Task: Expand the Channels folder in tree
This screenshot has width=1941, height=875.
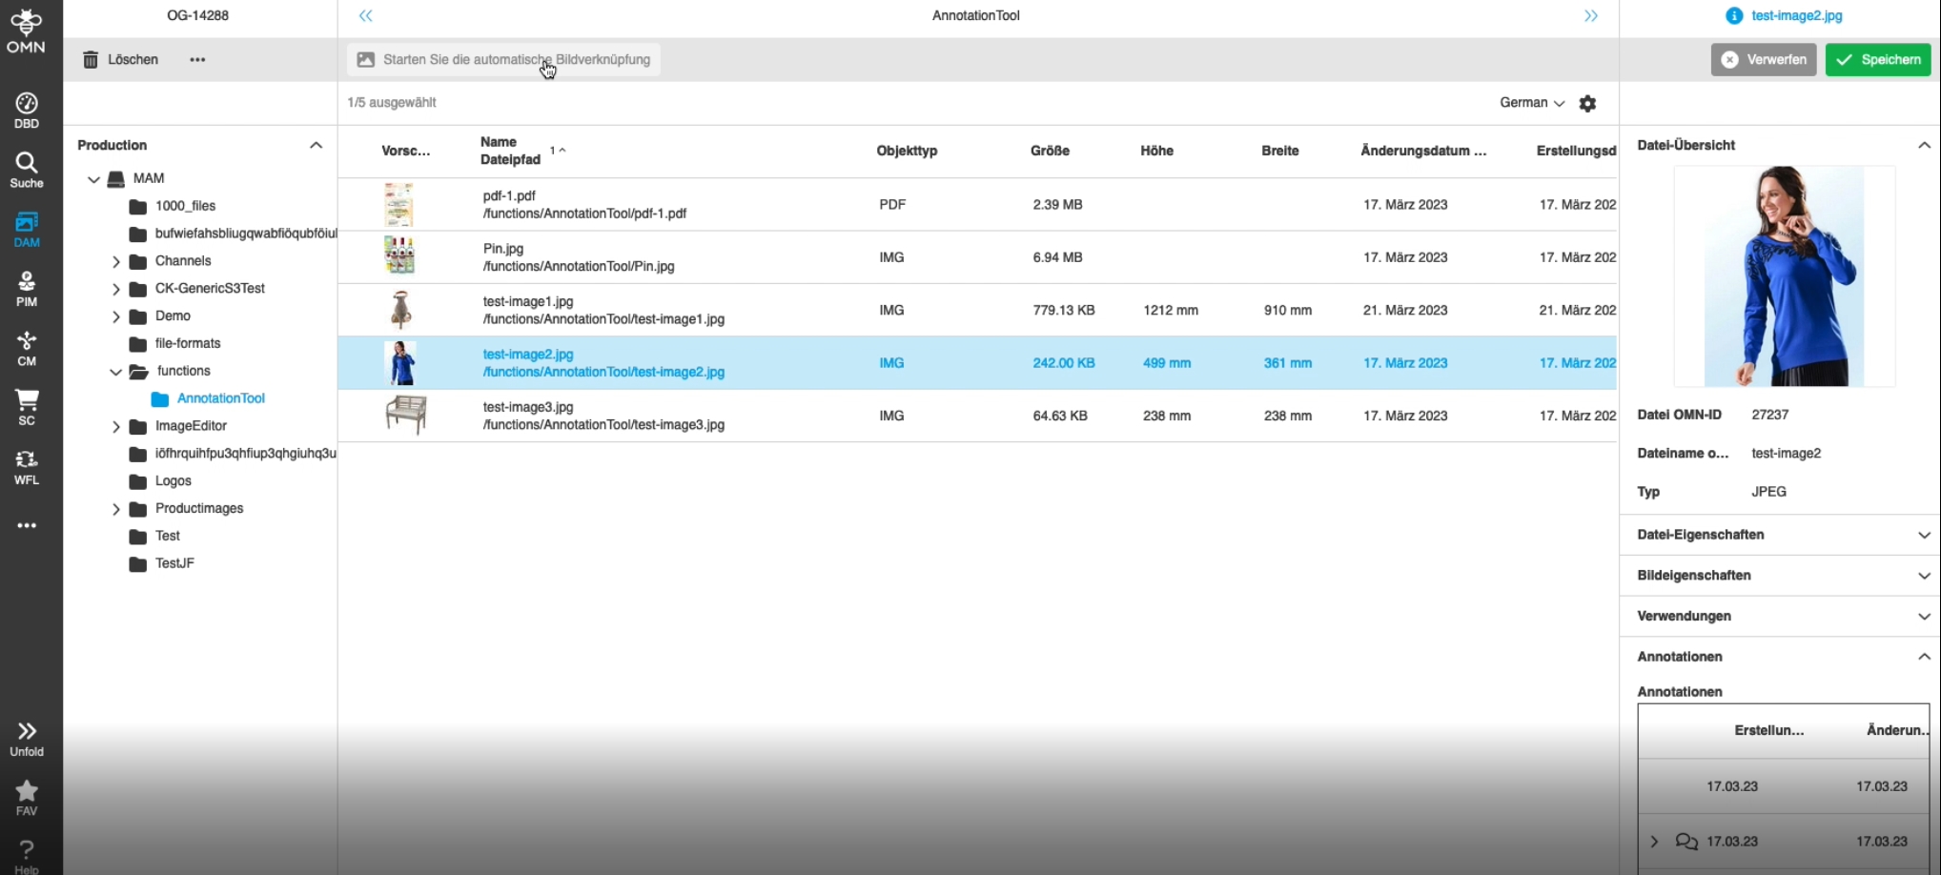Action: coord(116,261)
